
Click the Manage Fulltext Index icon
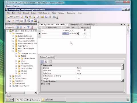tap(25, 21)
